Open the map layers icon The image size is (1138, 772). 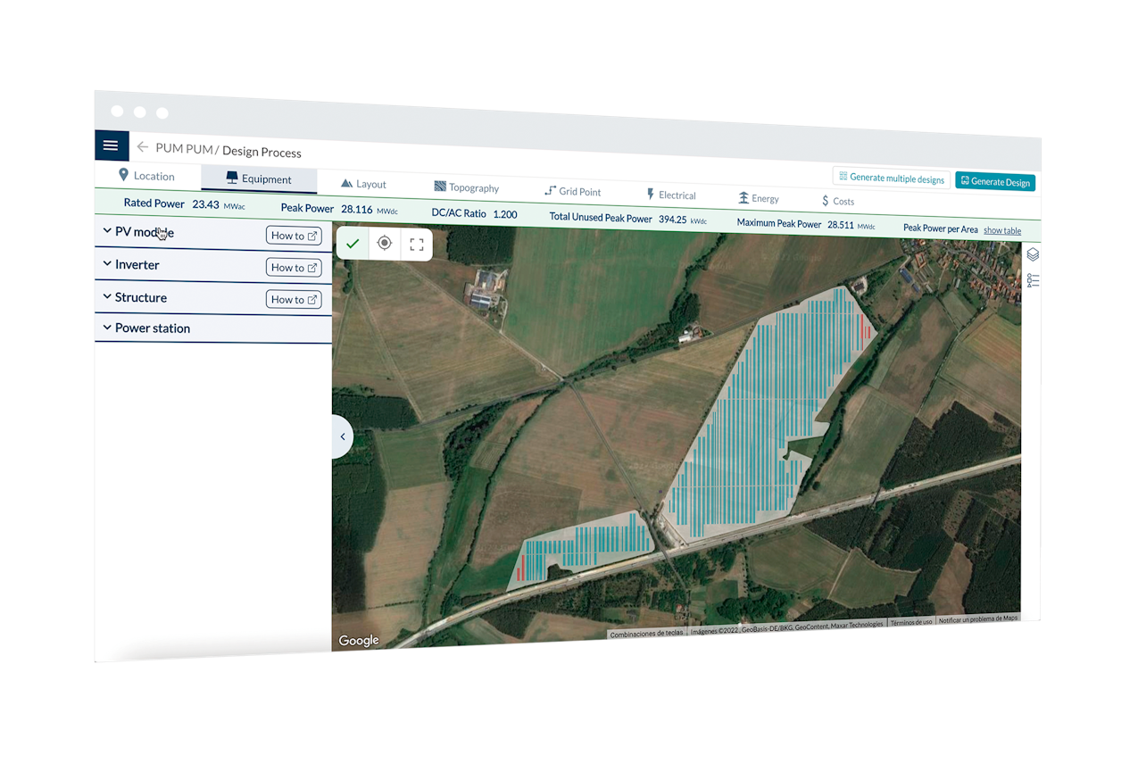coord(1033,254)
